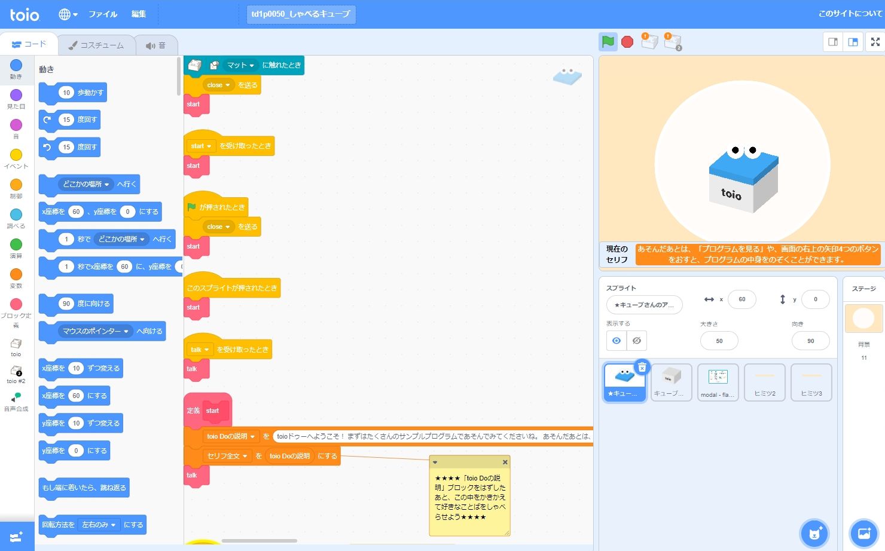Click the sprite x coordinate field
Image resolution: width=885 pixels, height=551 pixels.
click(742, 299)
